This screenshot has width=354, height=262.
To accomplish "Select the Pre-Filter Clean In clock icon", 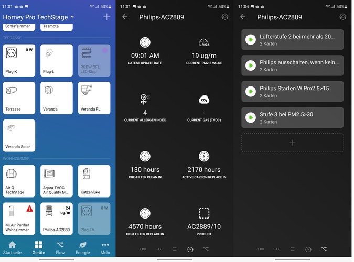I will (x=145, y=156).
